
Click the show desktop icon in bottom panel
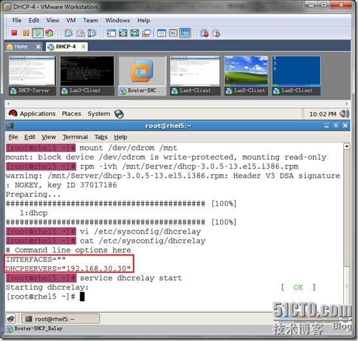click(11, 318)
